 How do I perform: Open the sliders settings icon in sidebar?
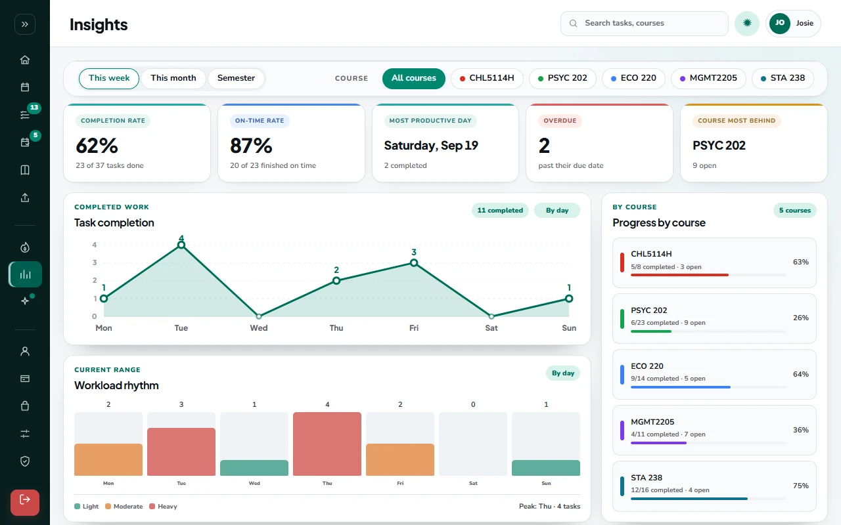tap(25, 434)
